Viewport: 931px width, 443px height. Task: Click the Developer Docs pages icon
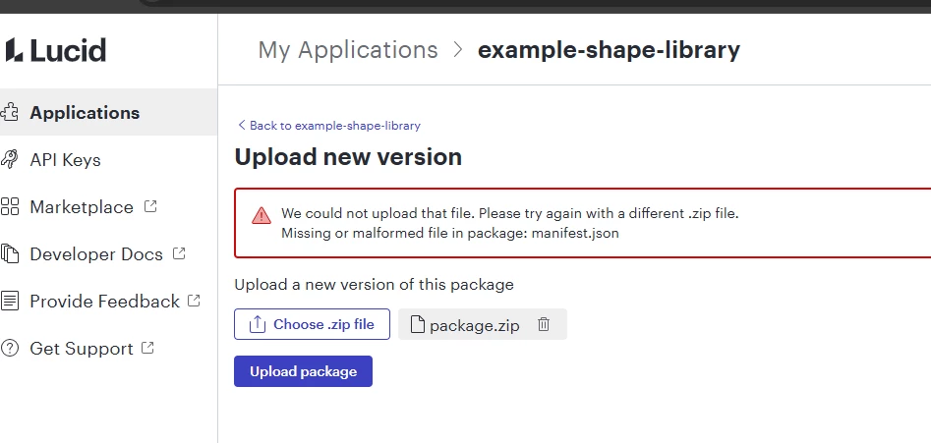pos(9,253)
